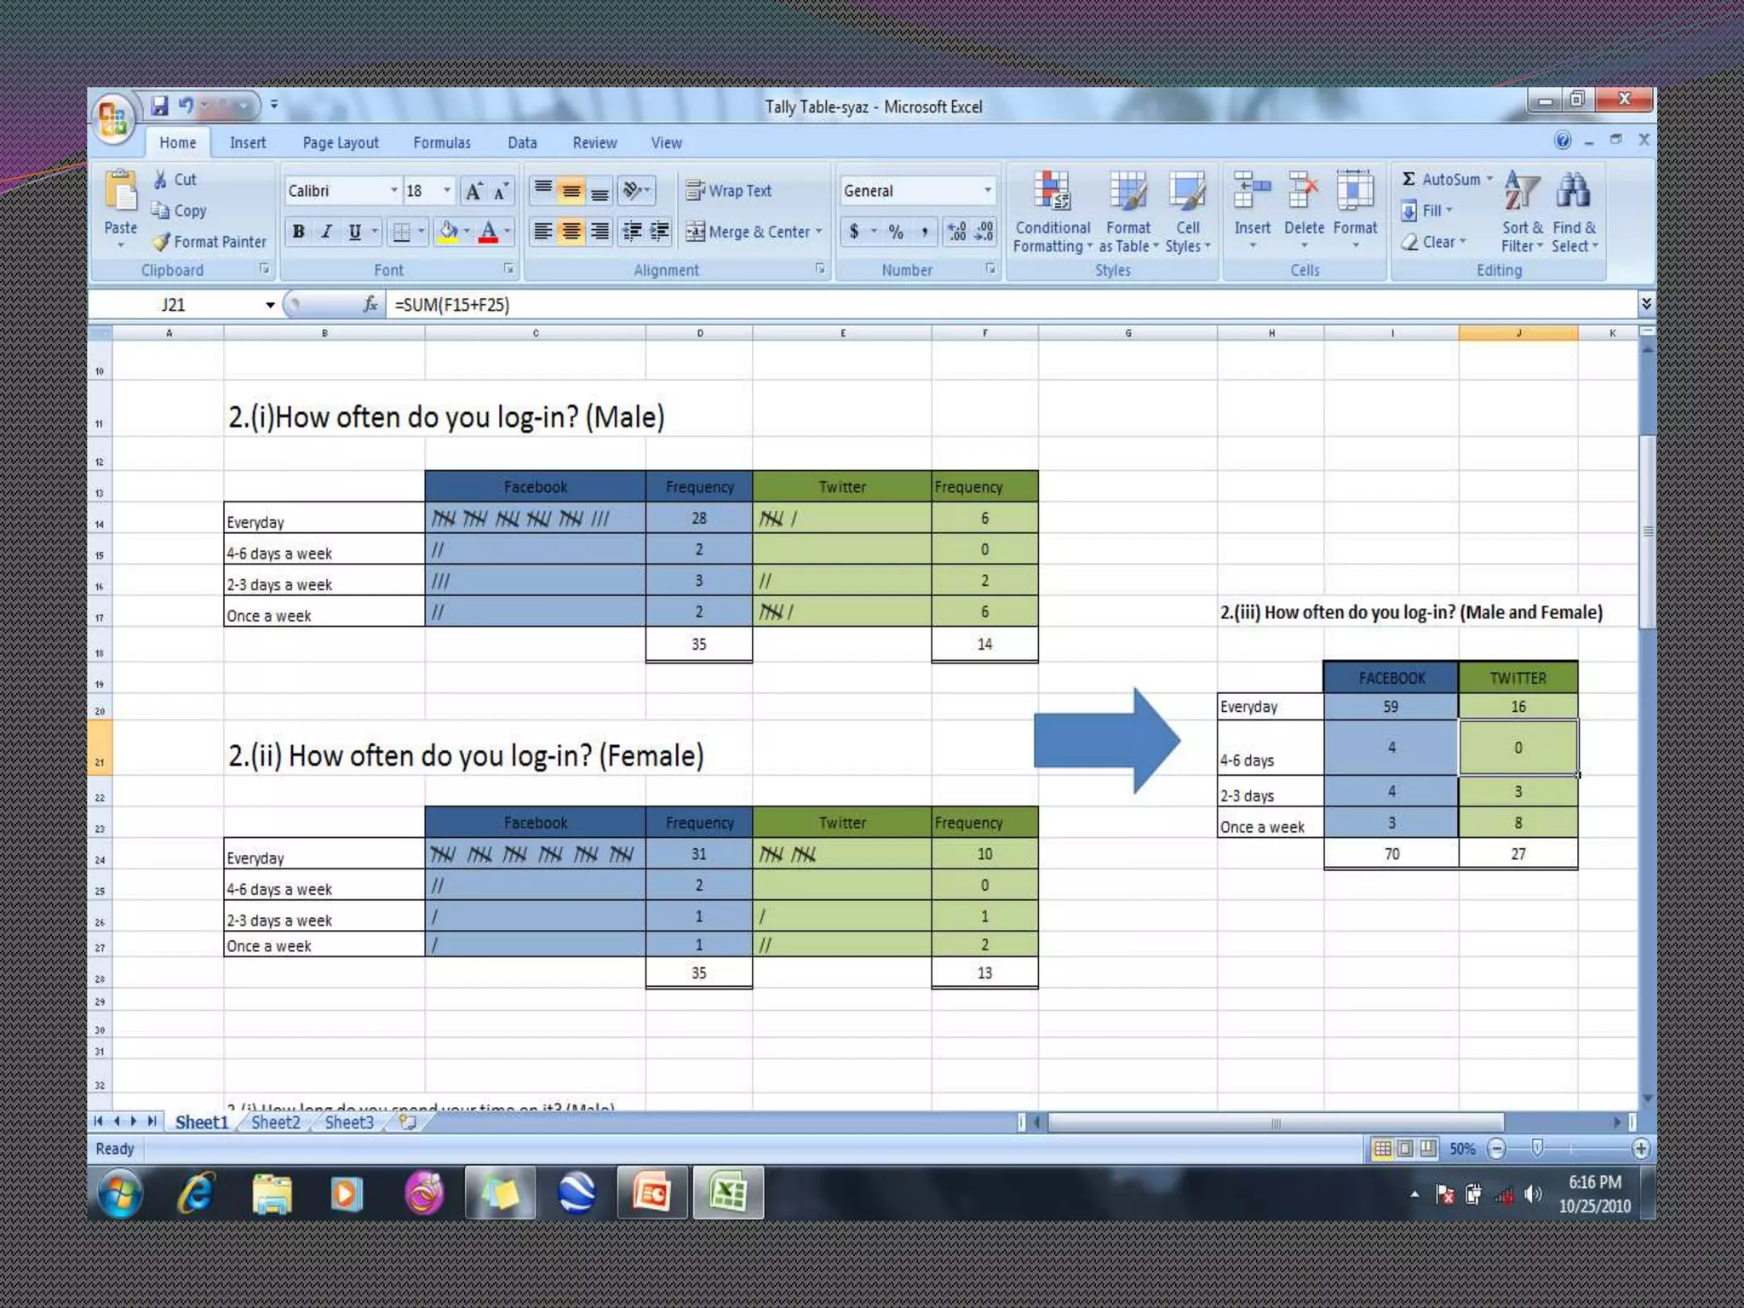Click the Percent Style icon

896,232
